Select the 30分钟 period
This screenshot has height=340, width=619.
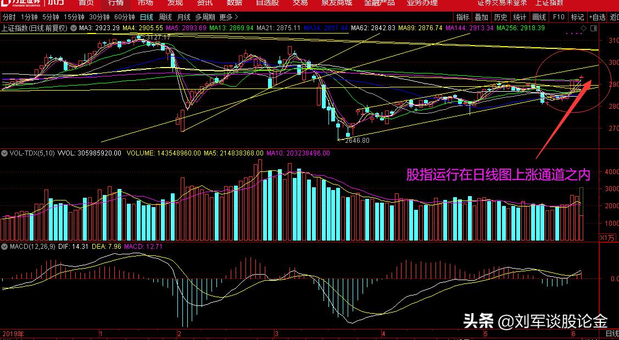(x=99, y=17)
